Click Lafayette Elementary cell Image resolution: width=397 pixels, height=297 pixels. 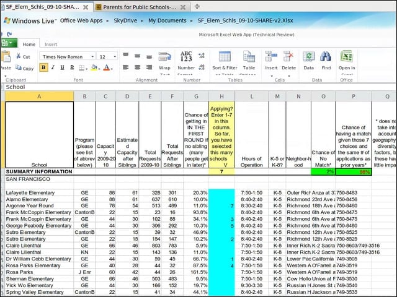click(39, 192)
